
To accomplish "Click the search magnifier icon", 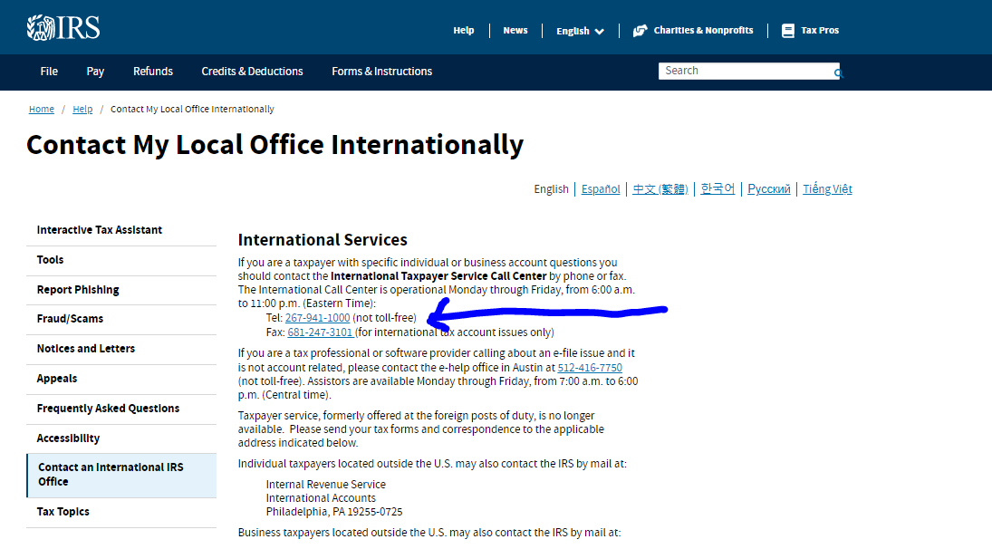I will 838,73.
